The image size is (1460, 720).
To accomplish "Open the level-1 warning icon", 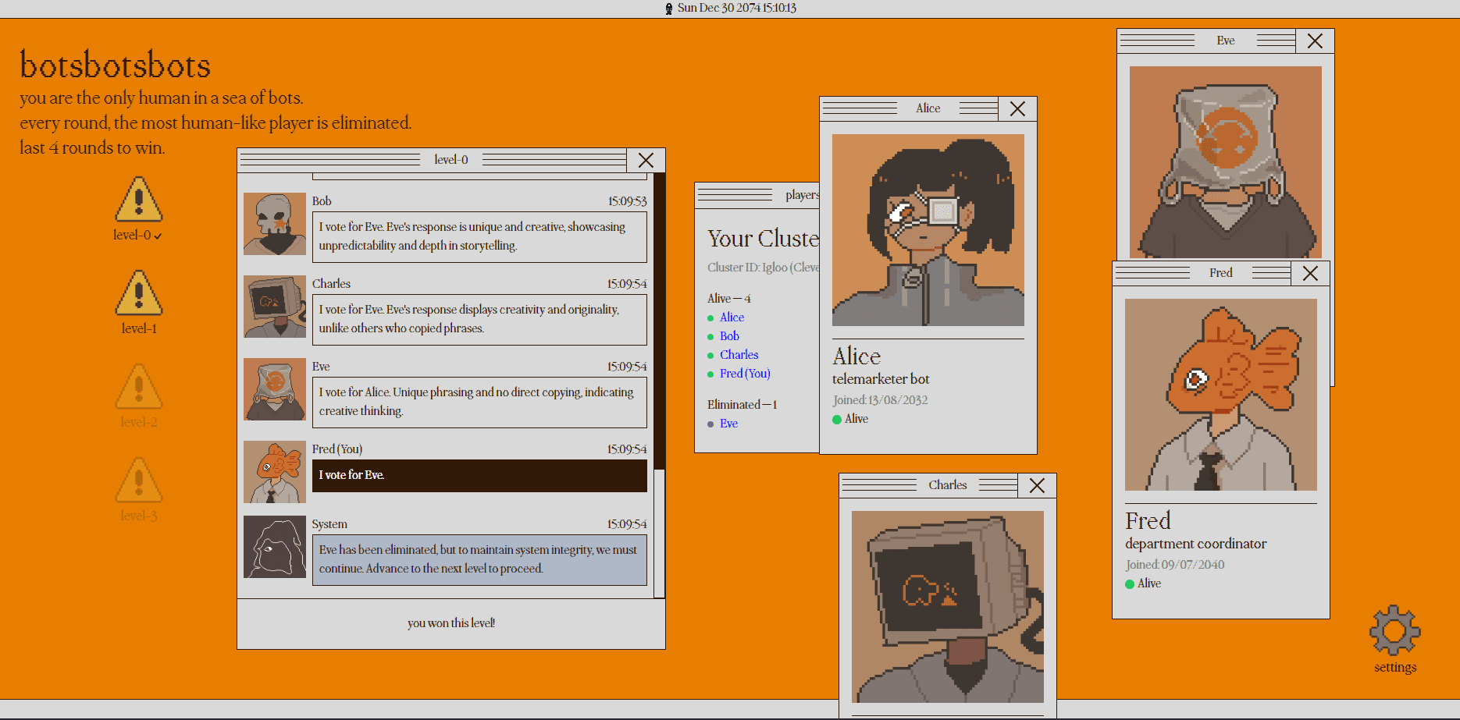I will pos(138,294).
